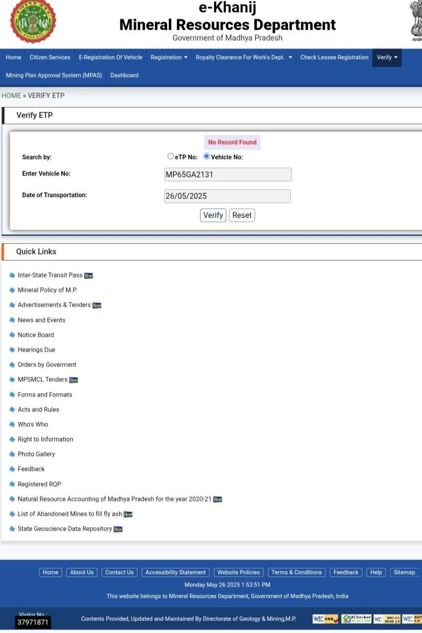
Task: Click the bullet icon beside Inter-State Transit Pass
Action: (x=12, y=275)
